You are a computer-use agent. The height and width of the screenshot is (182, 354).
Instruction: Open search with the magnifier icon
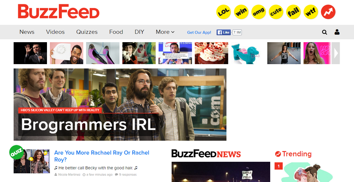point(324,32)
